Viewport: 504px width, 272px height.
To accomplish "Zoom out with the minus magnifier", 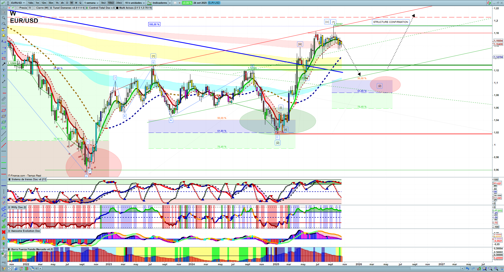I will point(490,269).
